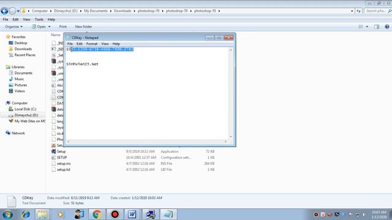The width and height of the screenshot is (392, 220).
Task: Expand the address bar history dropdown
Action: click(x=352, y=11)
